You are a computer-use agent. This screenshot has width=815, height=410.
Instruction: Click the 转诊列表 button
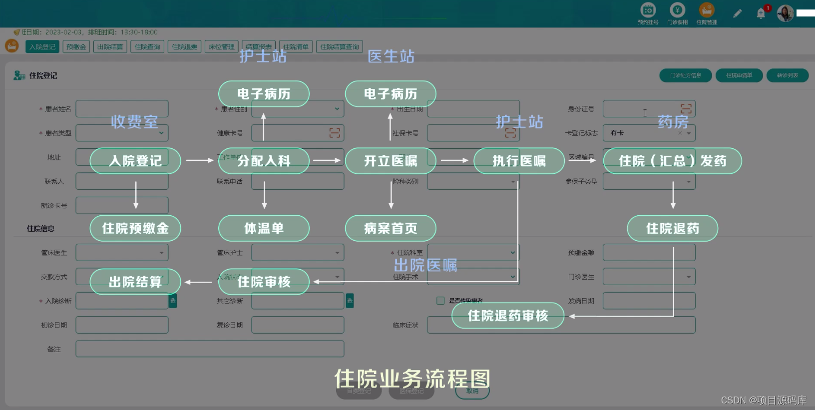788,75
